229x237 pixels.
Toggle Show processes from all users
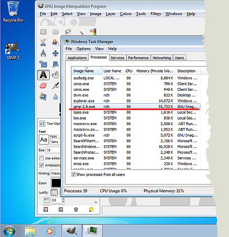coord(73,174)
